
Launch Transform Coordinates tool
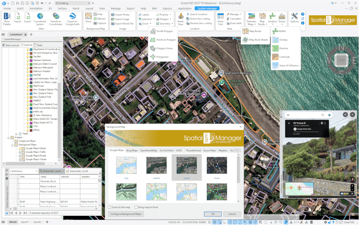coord(56,19)
